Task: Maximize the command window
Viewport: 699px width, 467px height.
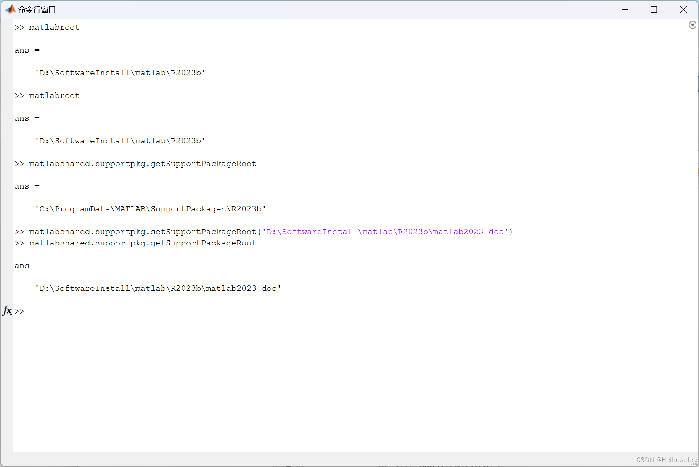Action: 654,9
